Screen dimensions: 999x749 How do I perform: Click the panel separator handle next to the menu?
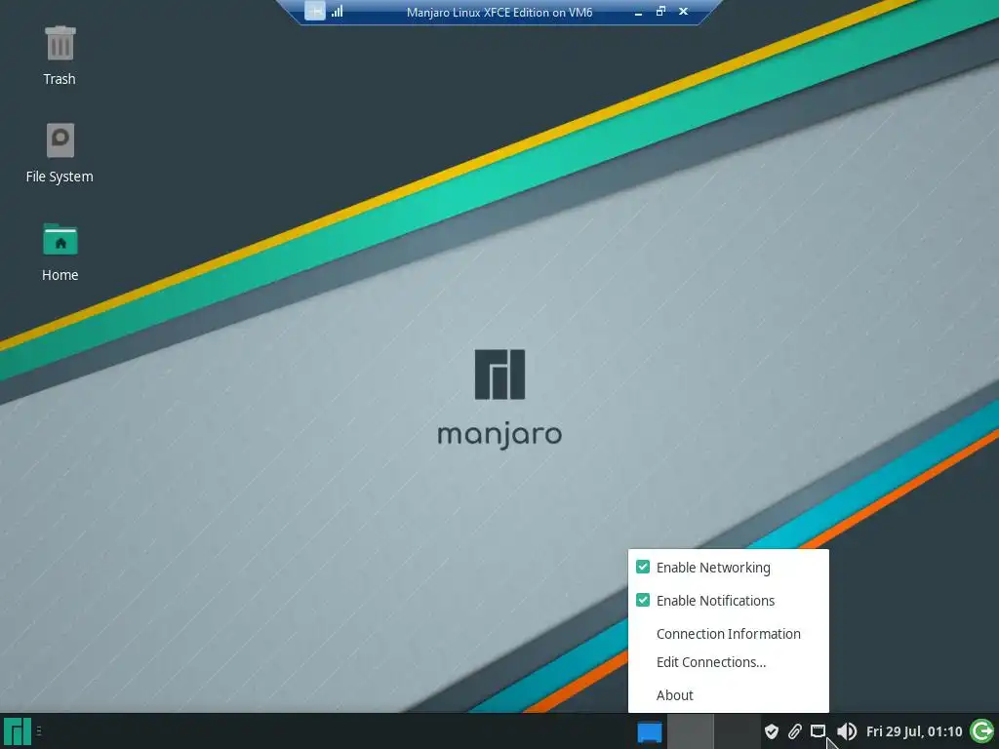pyautogui.click(x=39, y=731)
